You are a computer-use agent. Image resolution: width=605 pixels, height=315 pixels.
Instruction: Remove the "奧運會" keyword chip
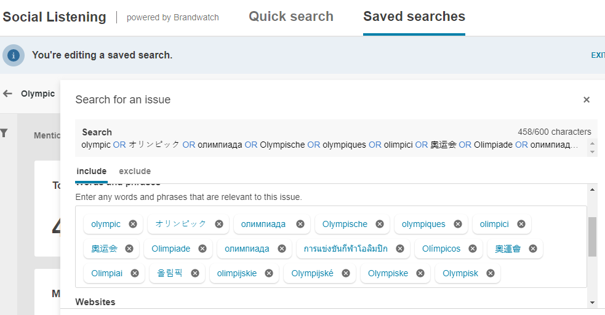click(x=533, y=249)
